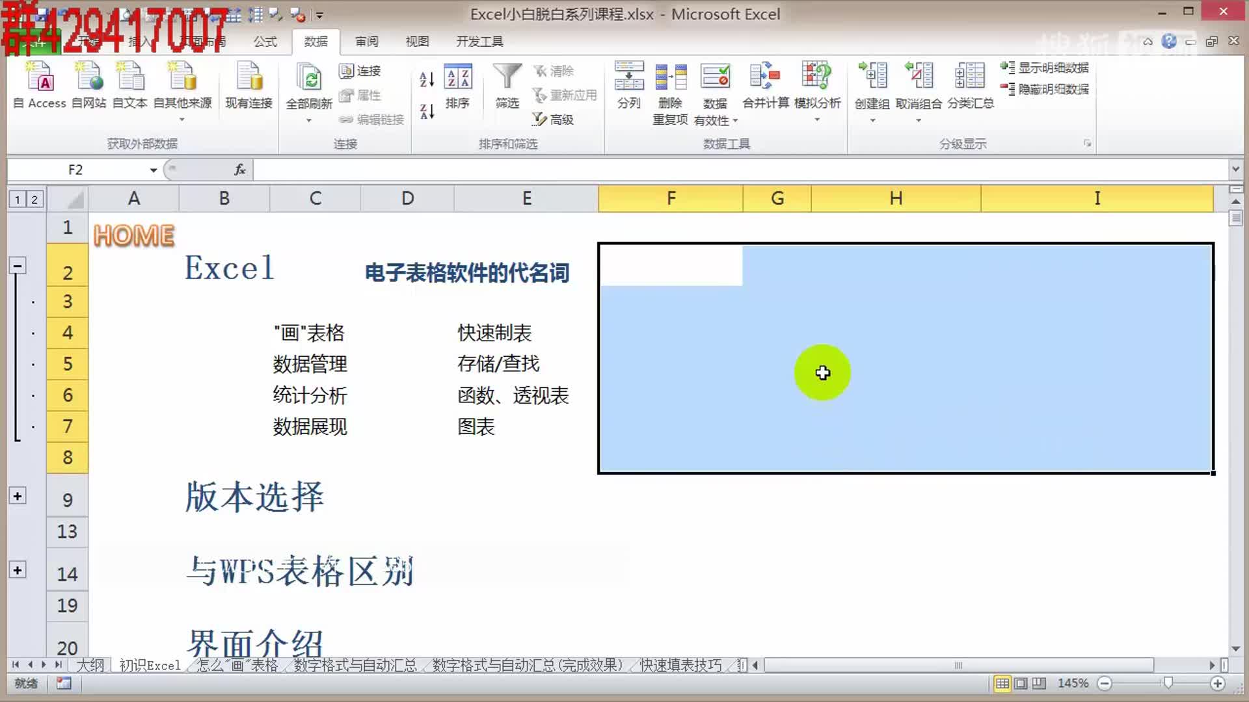The image size is (1249, 702).
Task: Open Connections (连接) in ribbon
Action: point(360,71)
